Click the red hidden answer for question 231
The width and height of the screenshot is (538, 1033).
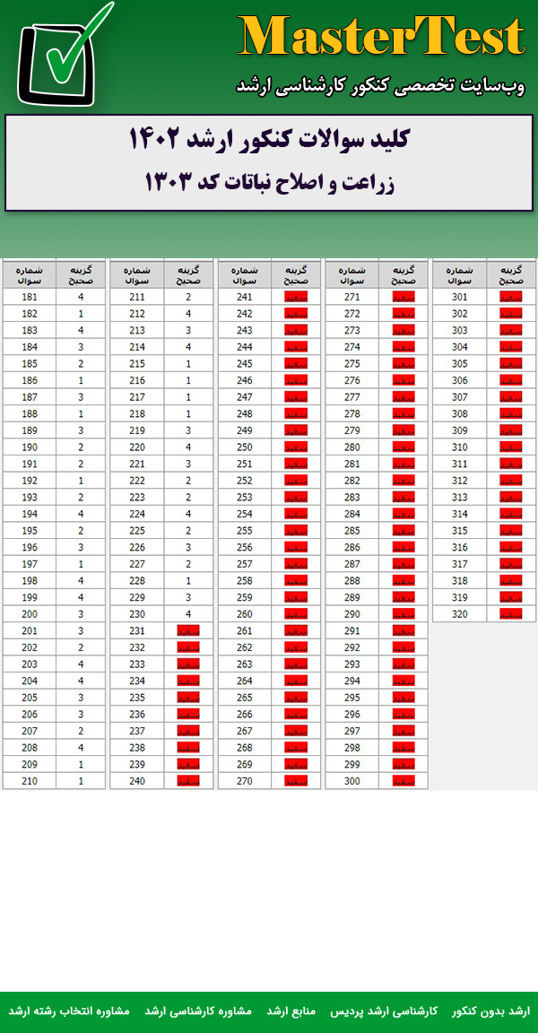click(x=188, y=630)
